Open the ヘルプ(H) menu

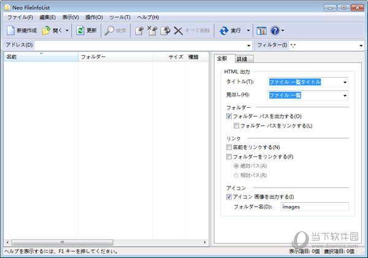[x=148, y=17]
